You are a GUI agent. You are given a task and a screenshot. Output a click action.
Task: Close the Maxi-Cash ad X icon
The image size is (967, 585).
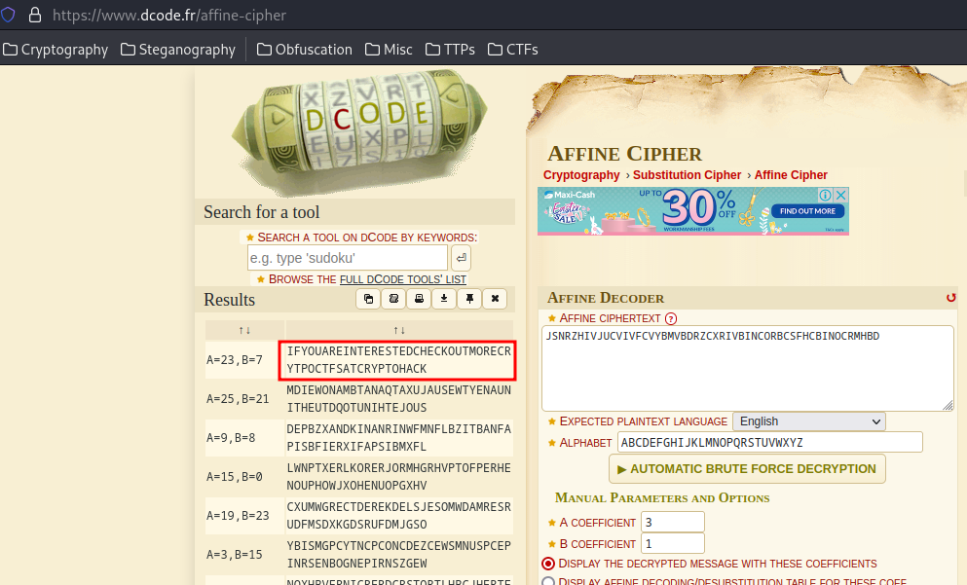coord(840,196)
